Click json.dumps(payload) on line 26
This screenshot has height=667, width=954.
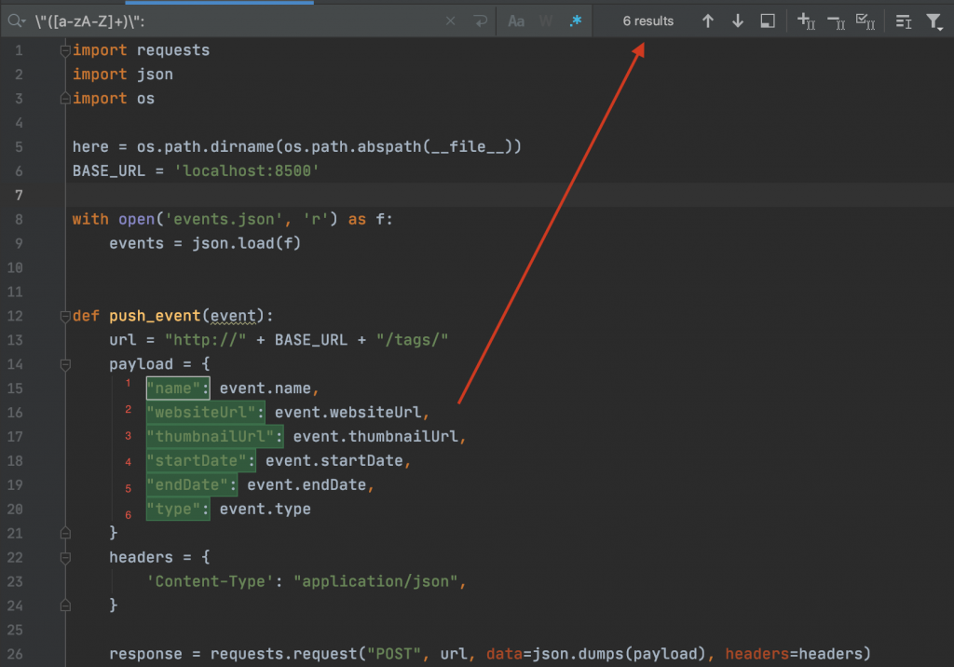click(619, 654)
